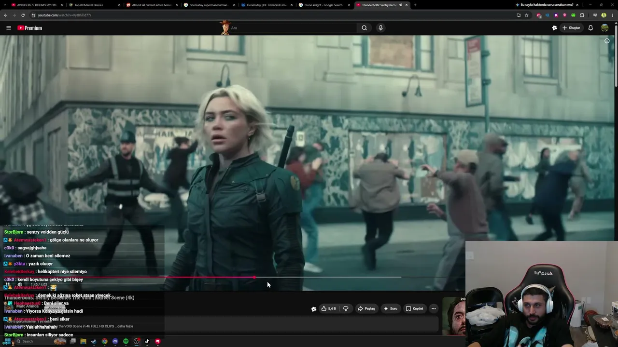Open Discord from the taskbar
The width and height of the screenshot is (618, 347).
[115, 341]
